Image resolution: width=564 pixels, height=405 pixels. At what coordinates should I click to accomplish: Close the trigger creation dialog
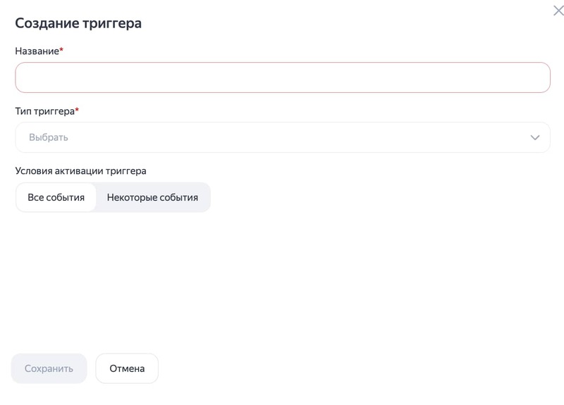[x=558, y=11]
